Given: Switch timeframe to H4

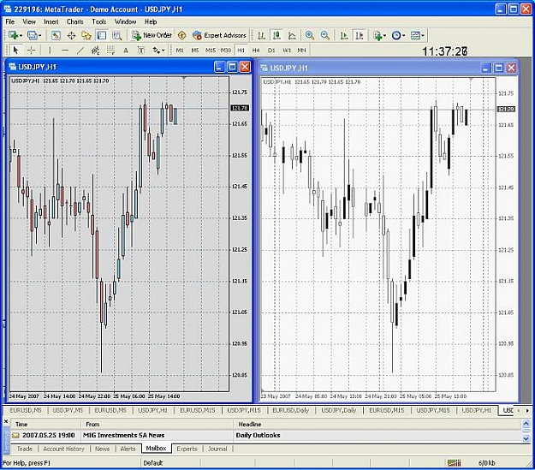Looking at the screenshot, I should pyautogui.click(x=256, y=51).
